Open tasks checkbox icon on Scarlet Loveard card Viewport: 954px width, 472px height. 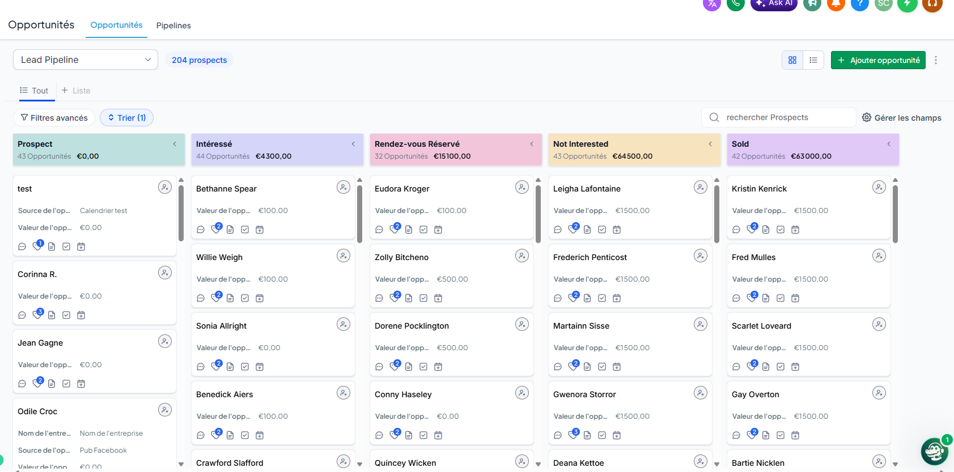coord(781,367)
